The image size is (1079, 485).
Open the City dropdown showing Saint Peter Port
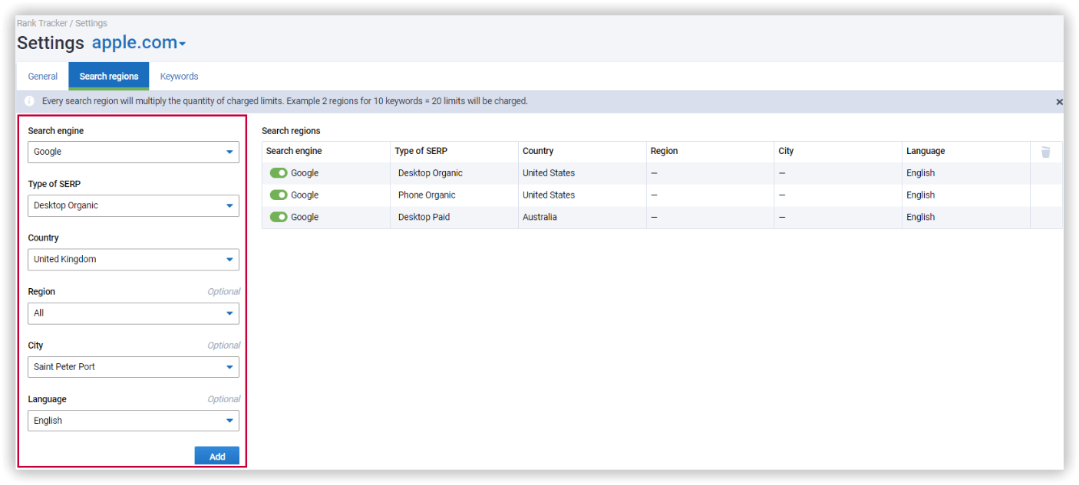pyautogui.click(x=134, y=367)
